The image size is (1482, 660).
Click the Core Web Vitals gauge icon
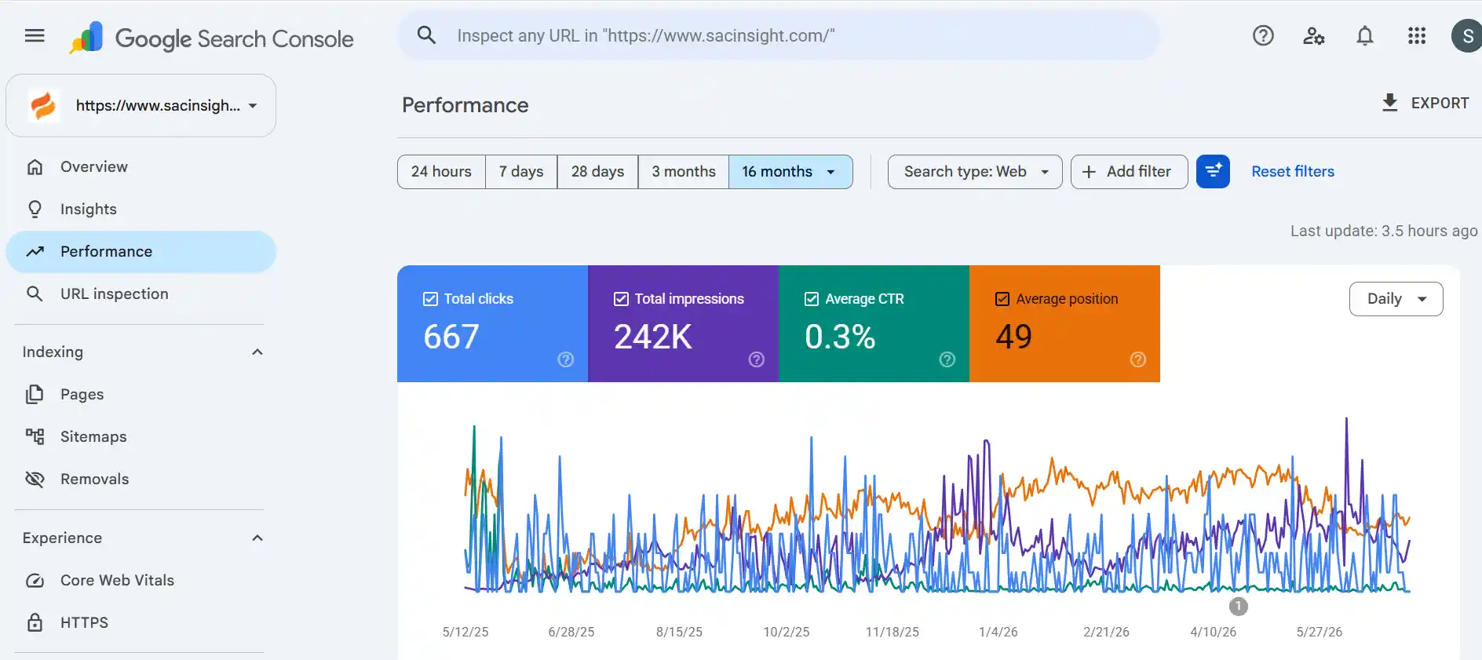click(35, 581)
